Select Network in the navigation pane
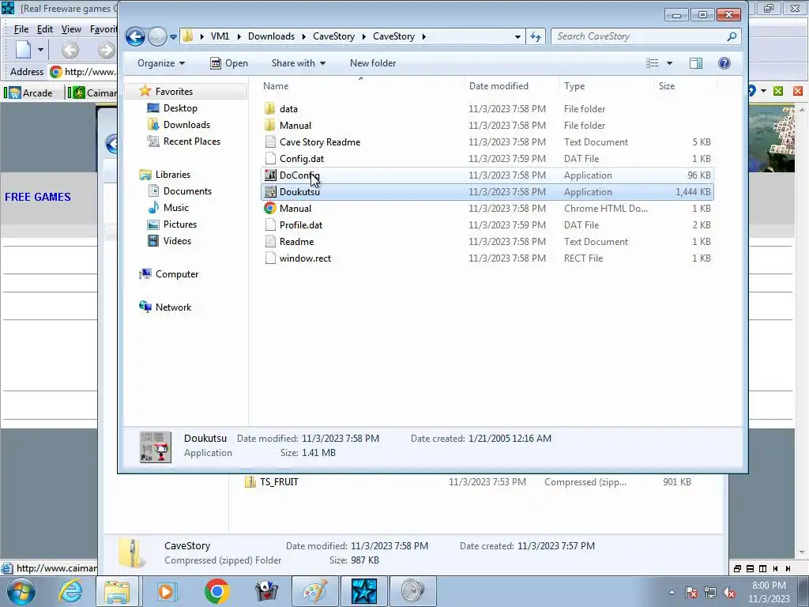 (173, 307)
